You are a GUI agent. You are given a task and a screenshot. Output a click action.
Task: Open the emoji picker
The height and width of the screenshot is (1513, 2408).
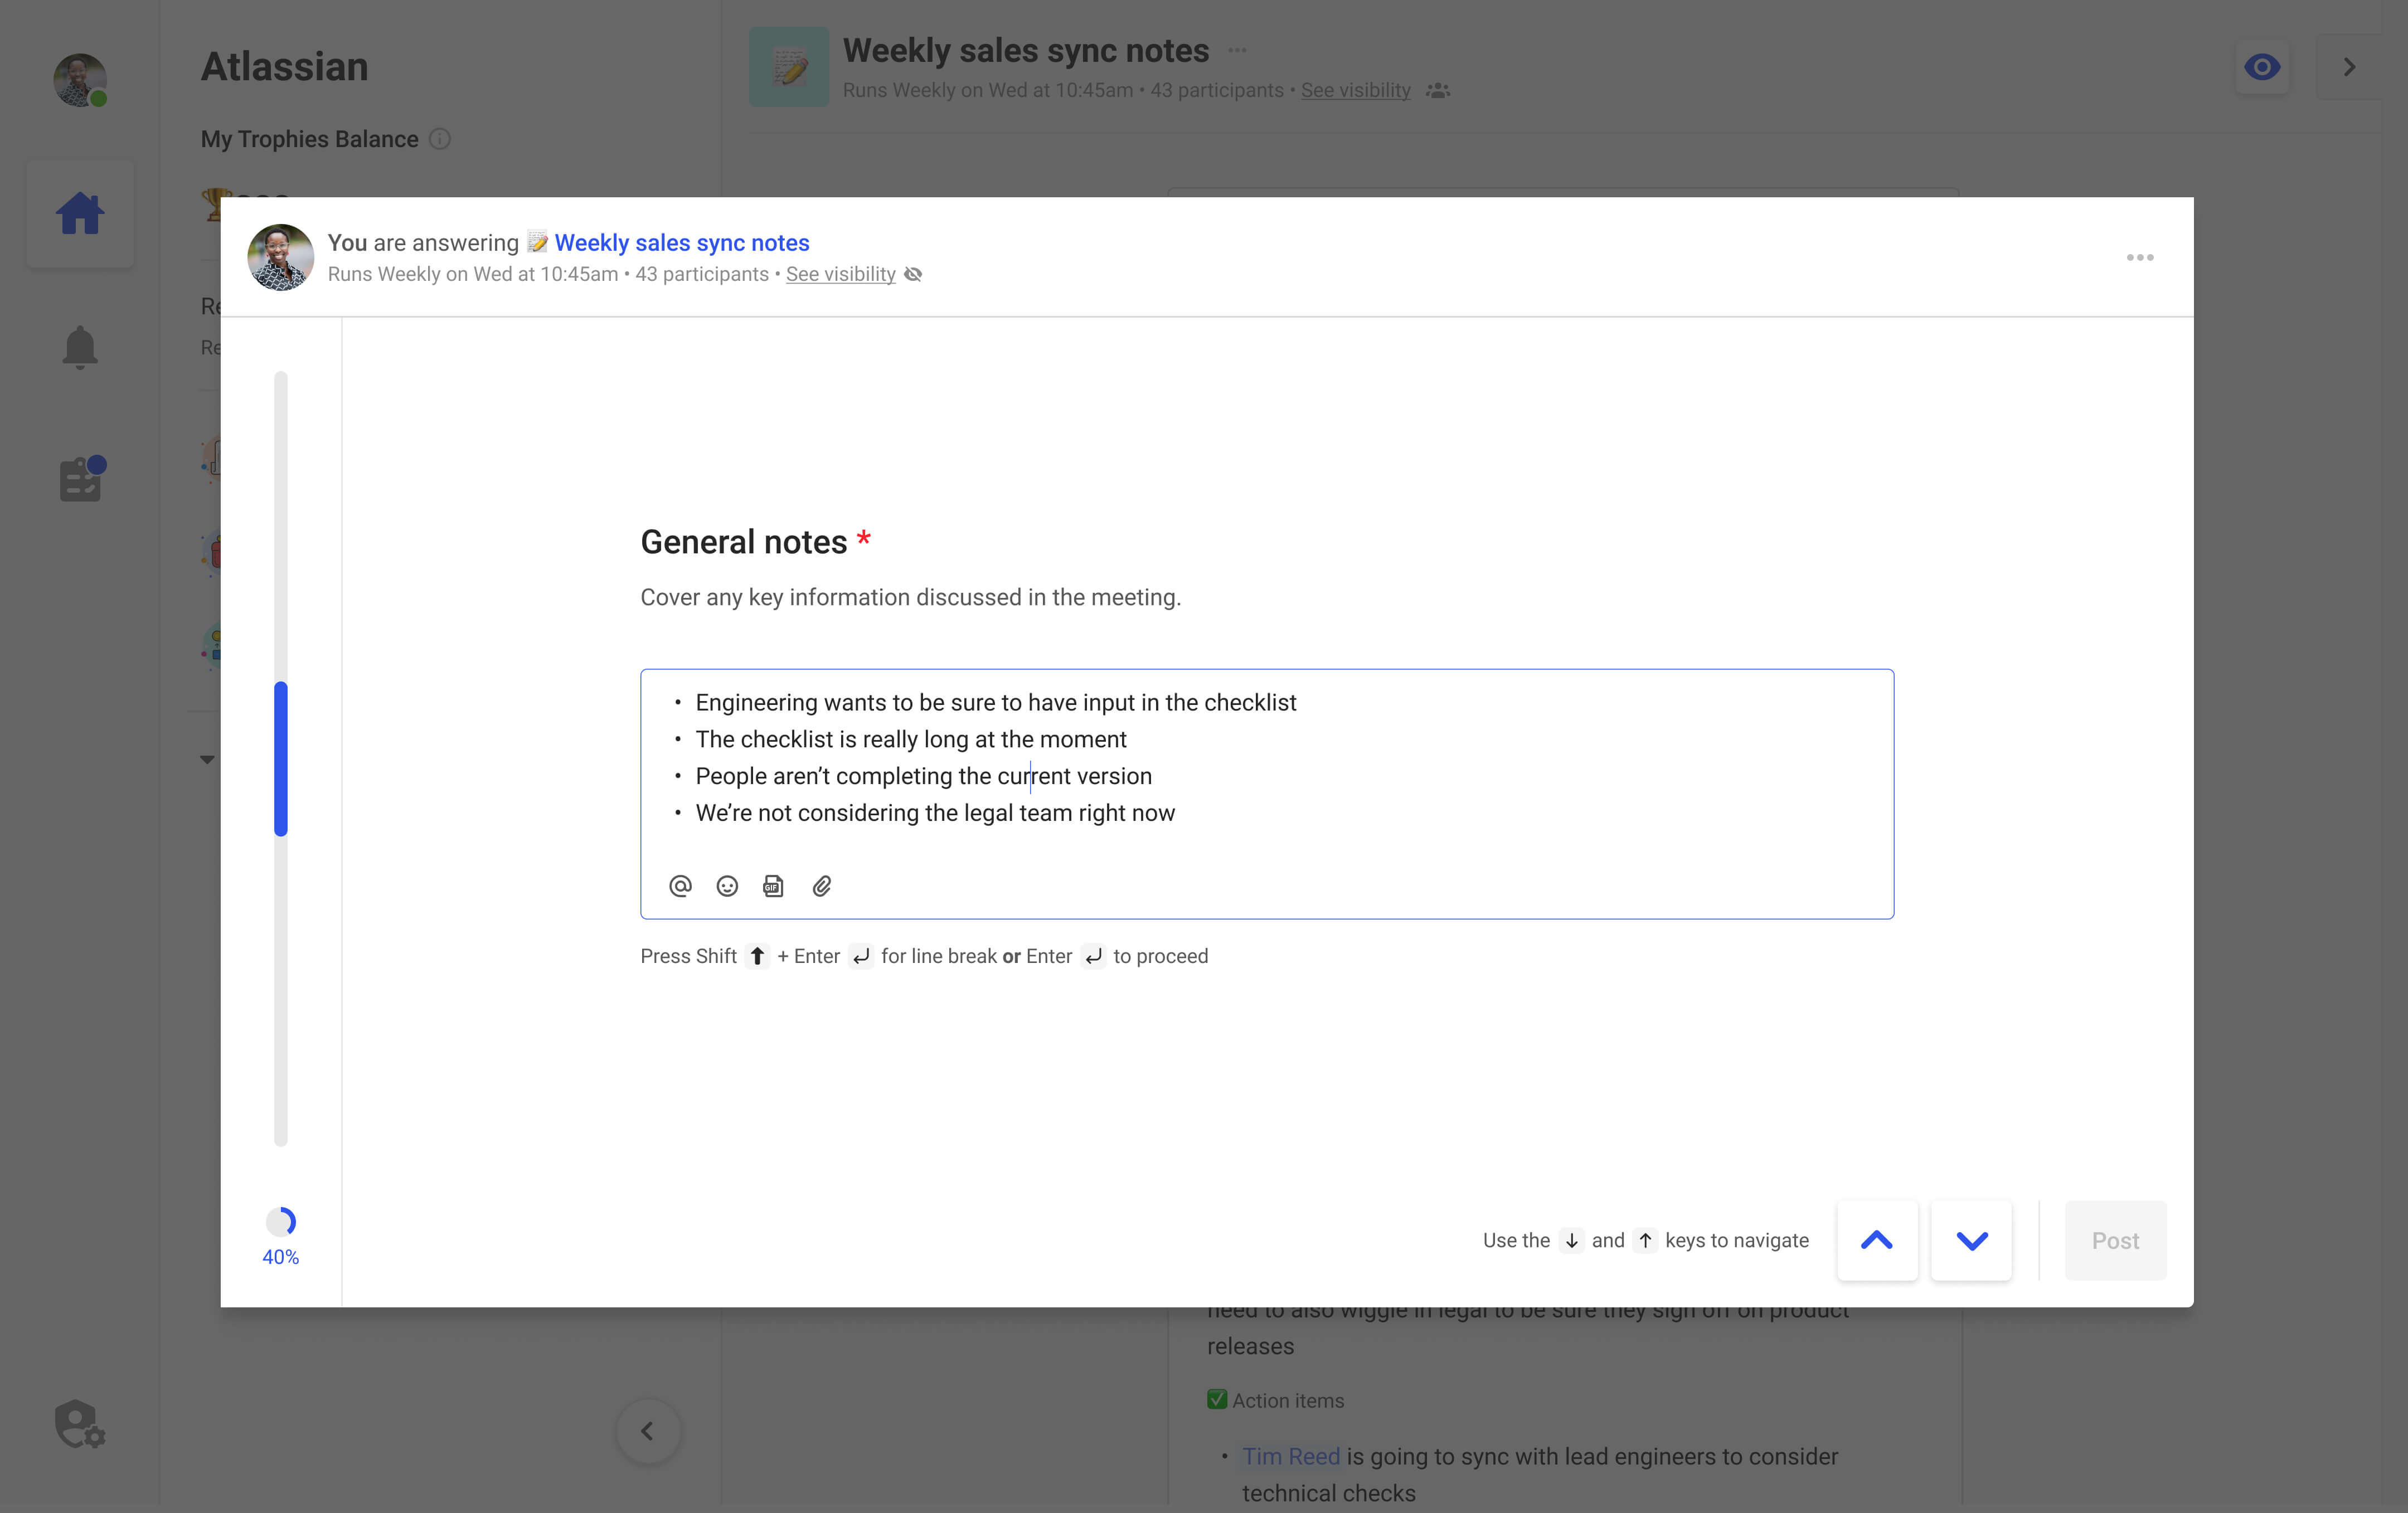(727, 886)
